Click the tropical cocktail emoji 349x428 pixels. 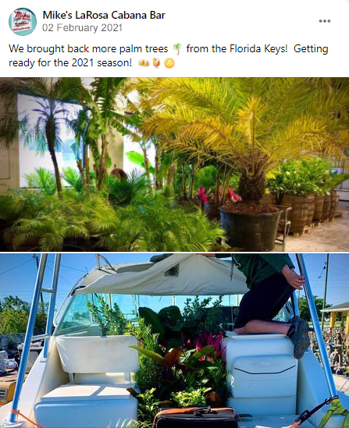tap(156, 63)
